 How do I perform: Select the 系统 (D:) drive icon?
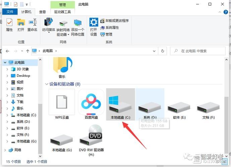[150, 105]
